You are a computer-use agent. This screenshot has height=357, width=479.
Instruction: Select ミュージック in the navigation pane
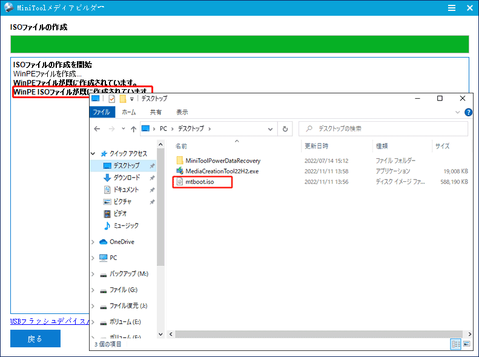pyautogui.click(x=126, y=225)
